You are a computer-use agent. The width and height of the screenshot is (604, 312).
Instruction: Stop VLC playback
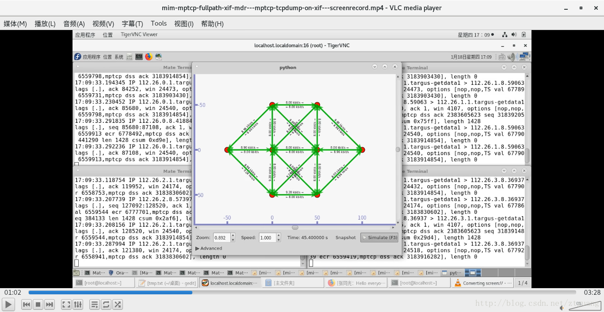(38, 304)
